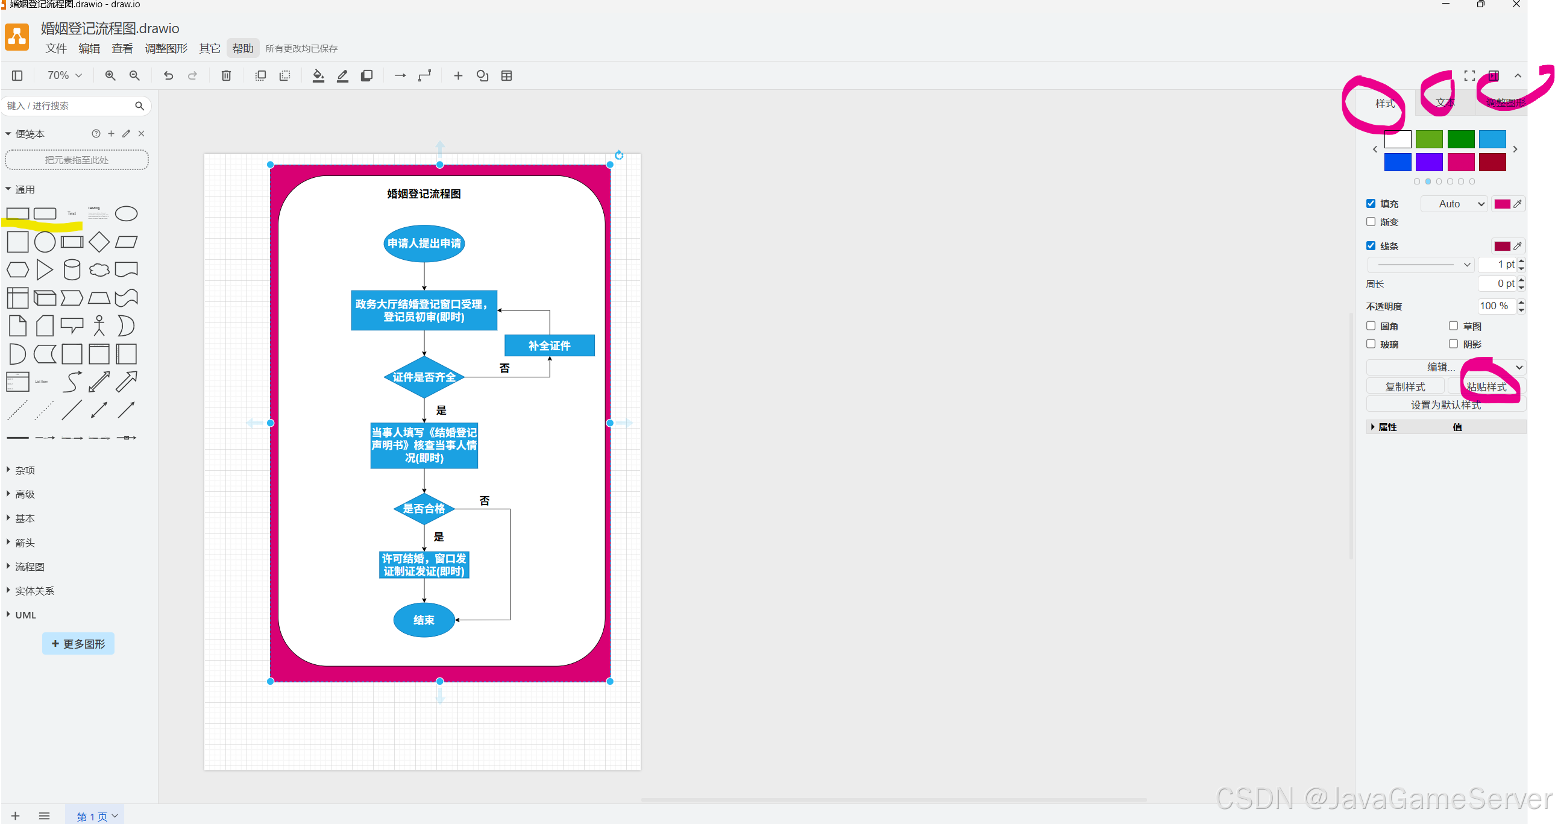Open the Auto fill style dropdown
Viewport: 1555px width, 824px height.
[1454, 204]
